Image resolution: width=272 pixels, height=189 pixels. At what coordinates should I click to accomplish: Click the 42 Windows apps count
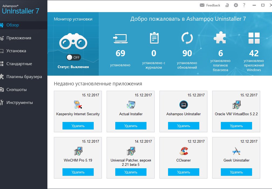tap(254, 53)
